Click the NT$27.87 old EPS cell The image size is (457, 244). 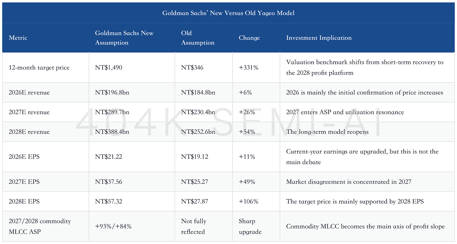point(195,201)
